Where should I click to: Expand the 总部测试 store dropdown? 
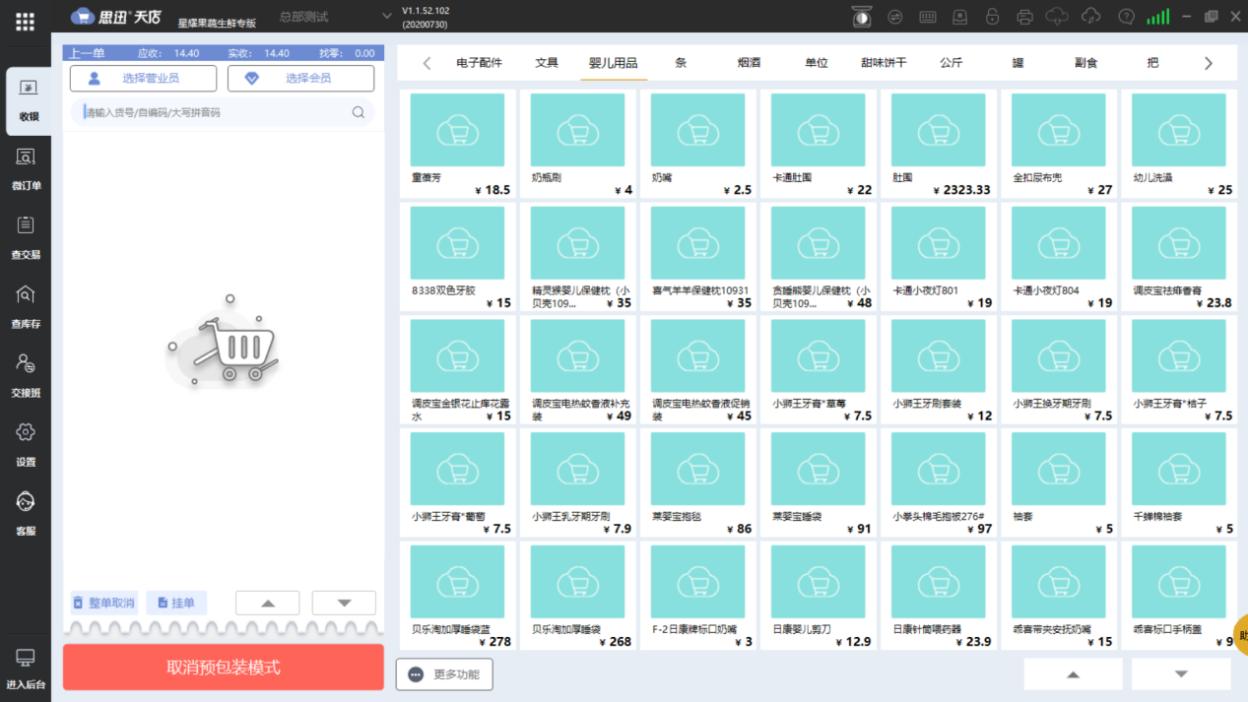(x=386, y=17)
